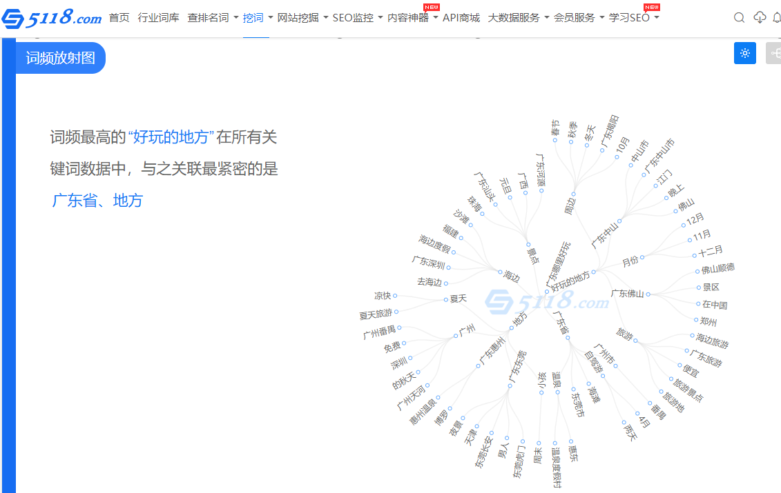This screenshot has height=493, width=781.
Task: Select the 月份 branch node
Action: [630, 261]
